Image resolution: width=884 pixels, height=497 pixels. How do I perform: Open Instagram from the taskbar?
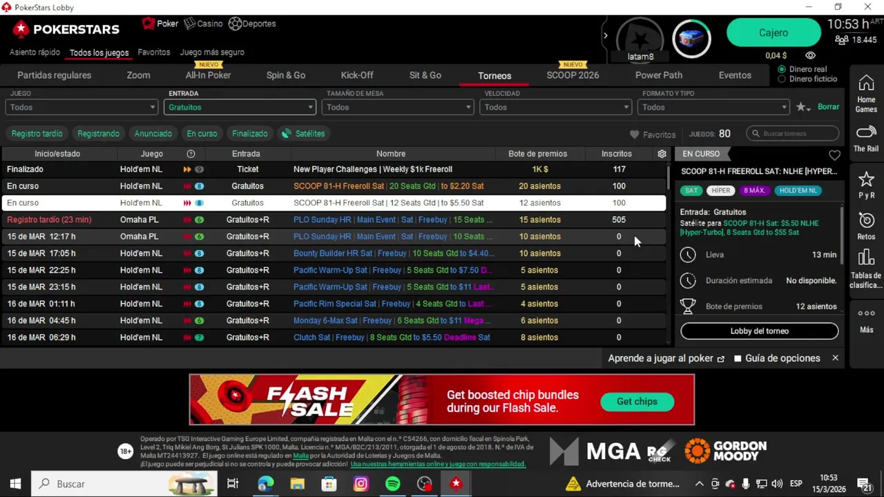(x=361, y=484)
